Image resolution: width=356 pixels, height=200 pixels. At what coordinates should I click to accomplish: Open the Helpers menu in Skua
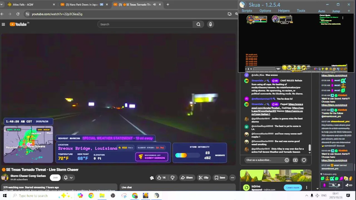click(x=284, y=11)
